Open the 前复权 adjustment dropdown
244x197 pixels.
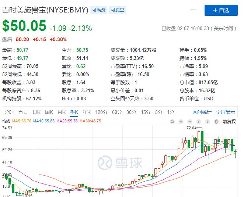point(229,121)
